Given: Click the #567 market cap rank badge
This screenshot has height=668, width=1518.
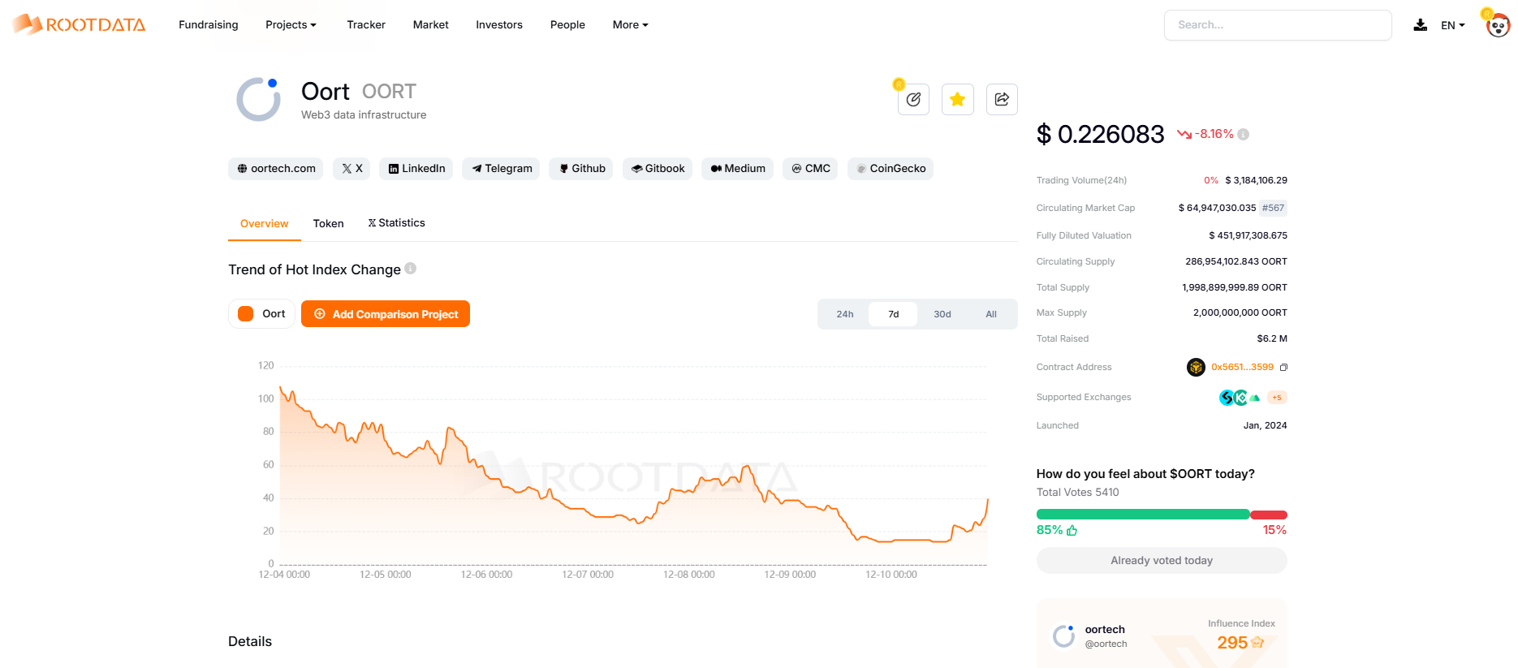Looking at the screenshot, I should tap(1273, 209).
